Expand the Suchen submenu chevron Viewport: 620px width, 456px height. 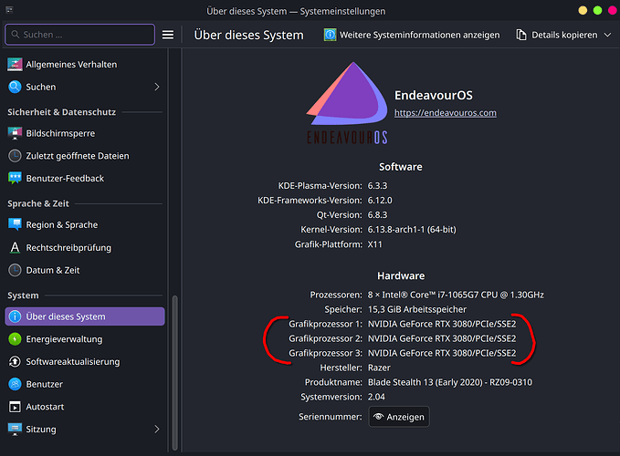[157, 87]
